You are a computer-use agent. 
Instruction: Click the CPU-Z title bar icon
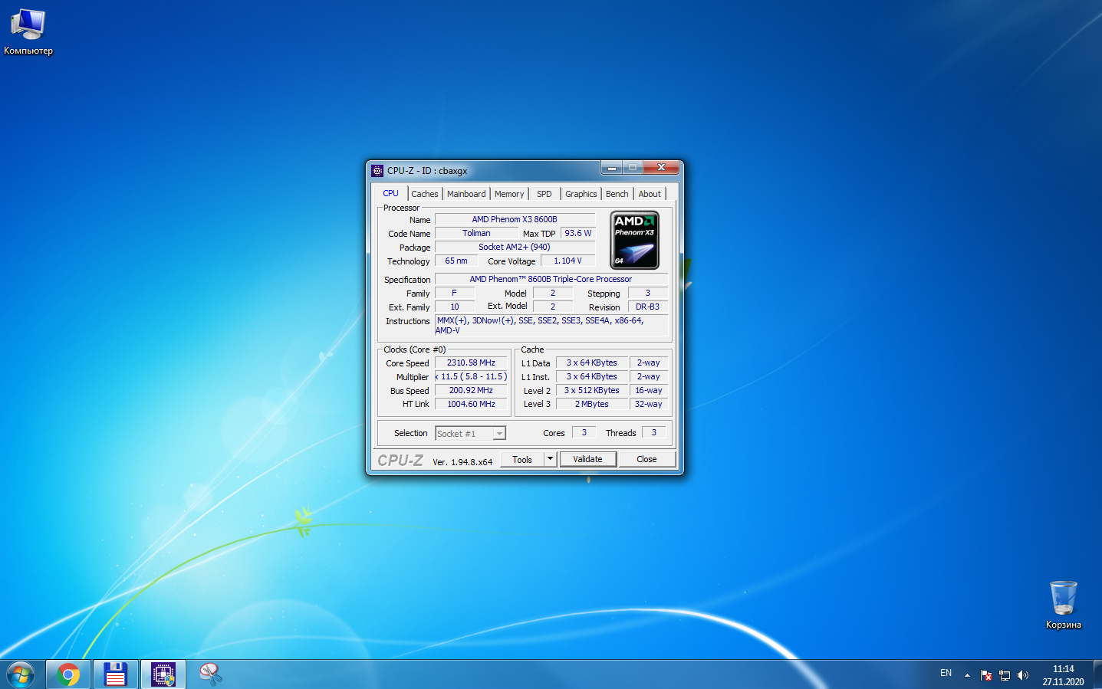[x=377, y=170]
